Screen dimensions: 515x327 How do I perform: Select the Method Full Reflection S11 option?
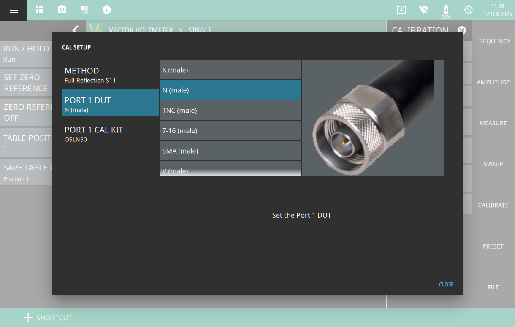pos(110,75)
